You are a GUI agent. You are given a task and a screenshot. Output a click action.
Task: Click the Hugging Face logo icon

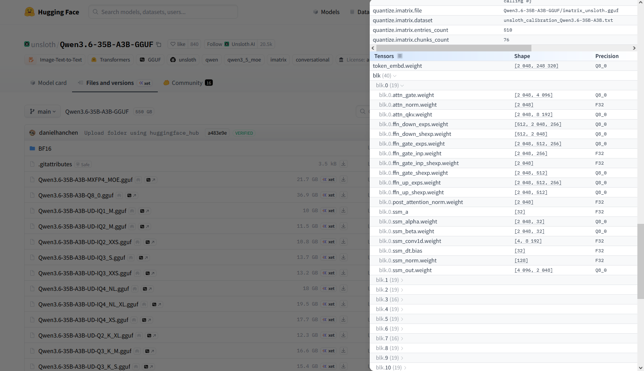click(x=29, y=12)
